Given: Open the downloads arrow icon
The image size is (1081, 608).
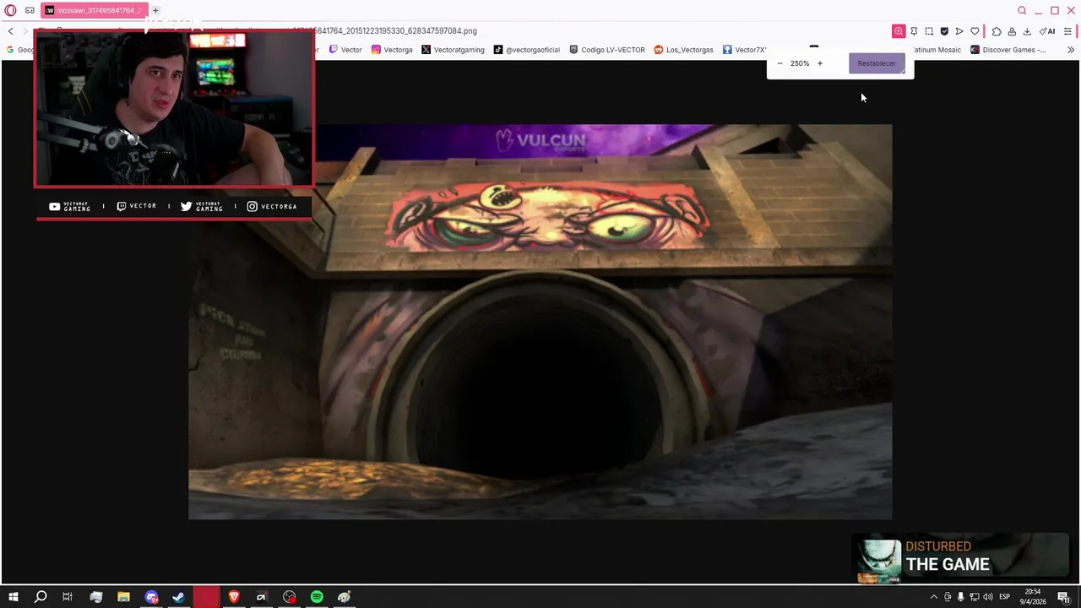Looking at the screenshot, I should [x=1027, y=31].
